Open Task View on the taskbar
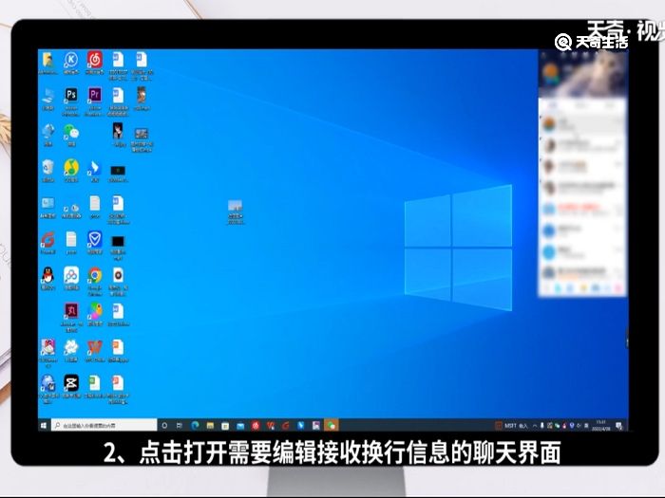 180,425
